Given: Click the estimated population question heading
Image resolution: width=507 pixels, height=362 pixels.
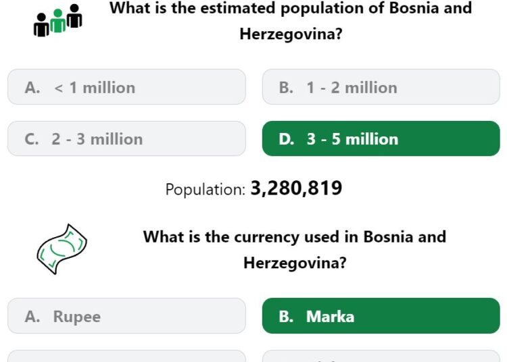Looking at the screenshot, I should point(291,21).
